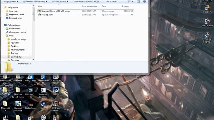Sort by the Имя column header
Image resolution: width=214 pixels, height=120 pixels.
pos(40,6)
